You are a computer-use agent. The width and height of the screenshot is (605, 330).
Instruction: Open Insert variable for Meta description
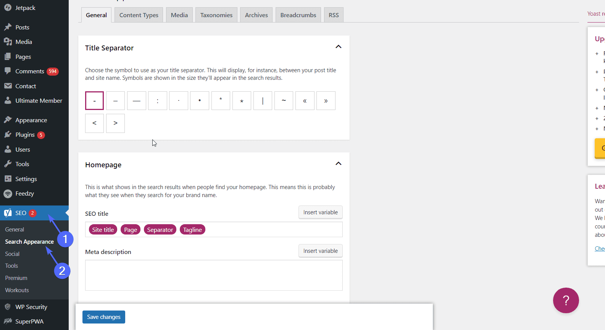(x=321, y=251)
